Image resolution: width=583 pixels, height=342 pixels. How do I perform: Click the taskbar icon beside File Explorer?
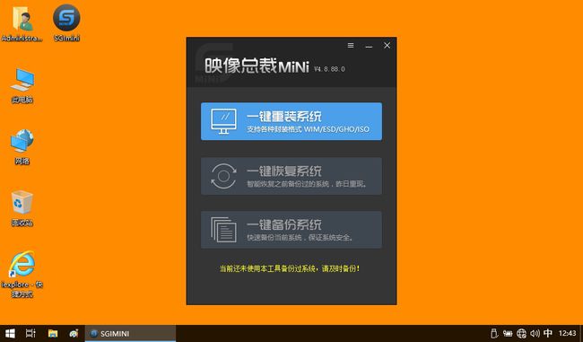click(74, 333)
